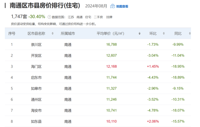Click the price 10,741
The height and width of the screenshot is (127, 200).
[x=111, y=110]
